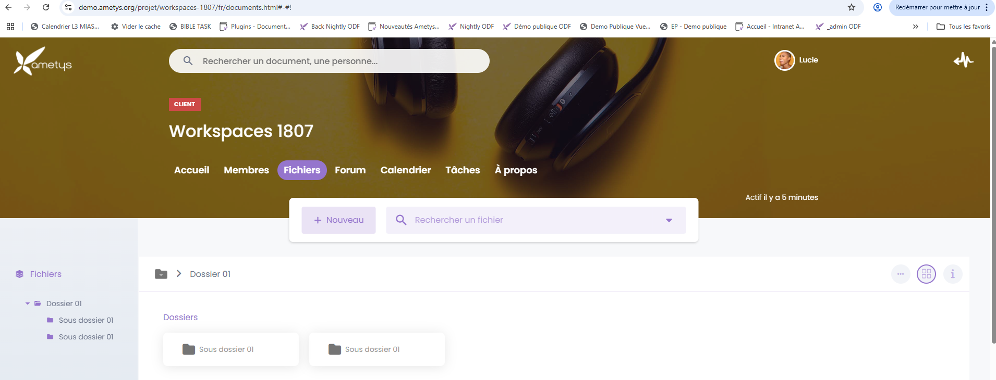Open the Démo publique ODF bookmark

(x=537, y=27)
